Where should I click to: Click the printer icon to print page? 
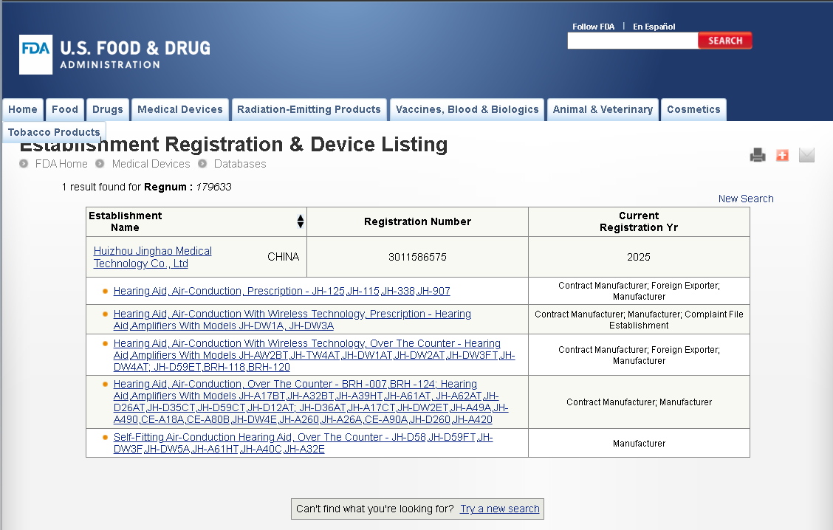(x=758, y=155)
